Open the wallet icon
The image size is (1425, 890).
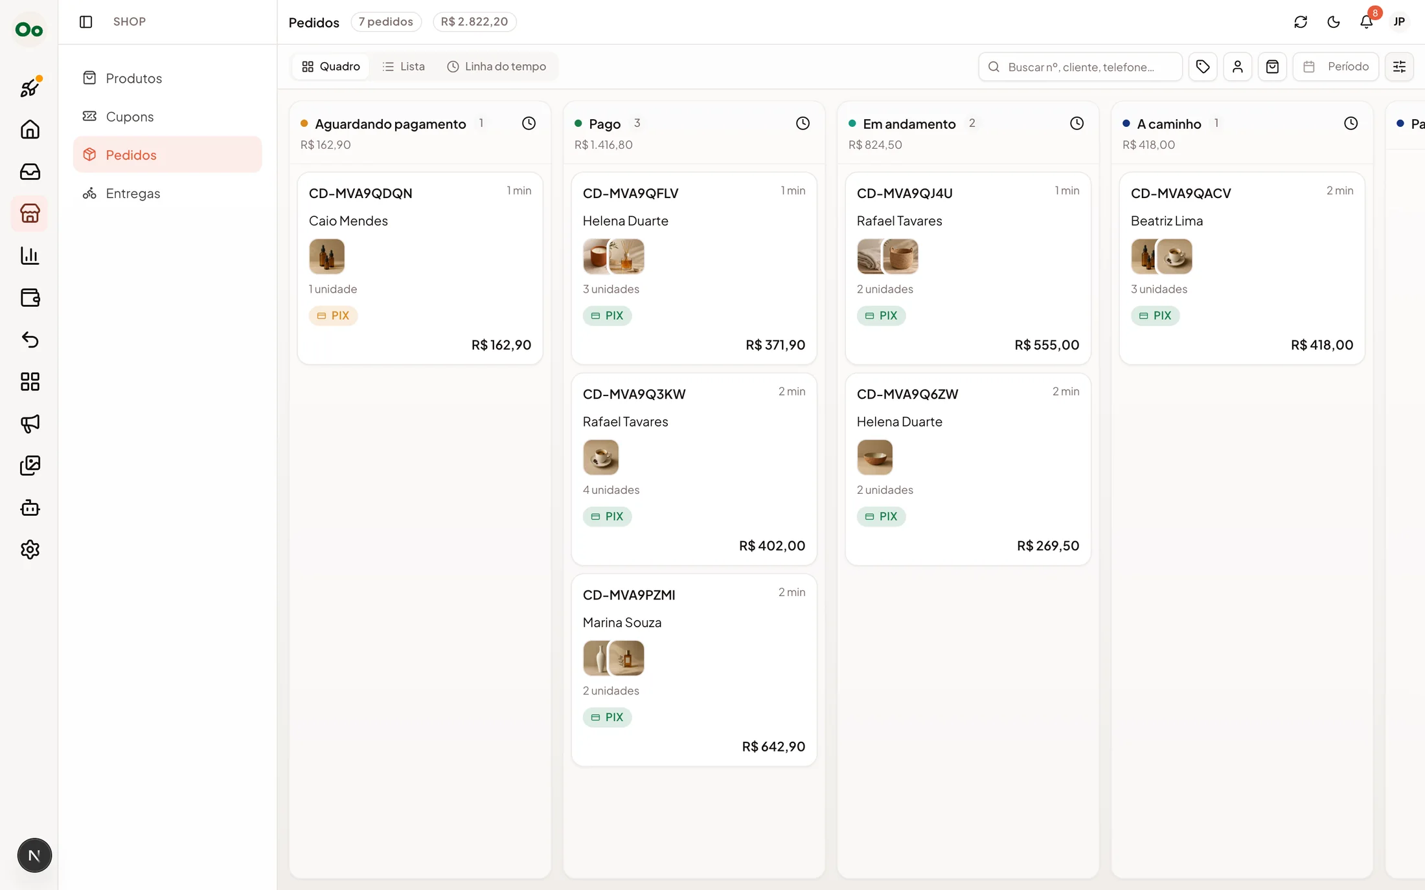(x=30, y=298)
